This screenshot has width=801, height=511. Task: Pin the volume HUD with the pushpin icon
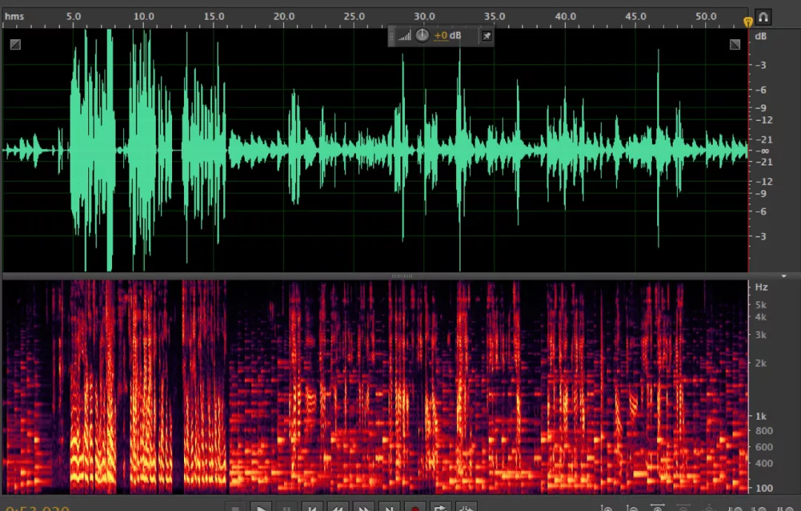tap(487, 36)
